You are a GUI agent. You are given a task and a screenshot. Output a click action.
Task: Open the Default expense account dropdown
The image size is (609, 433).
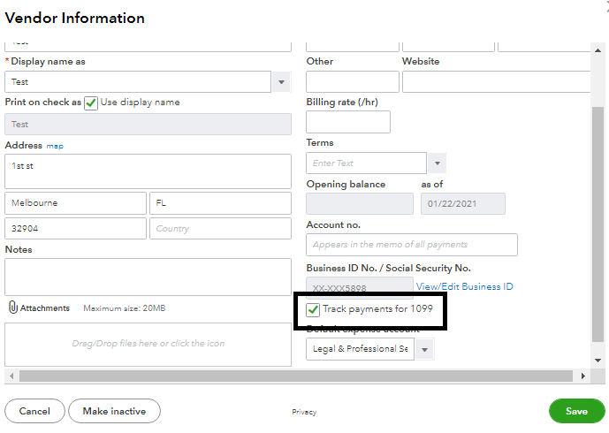point(425,349)
